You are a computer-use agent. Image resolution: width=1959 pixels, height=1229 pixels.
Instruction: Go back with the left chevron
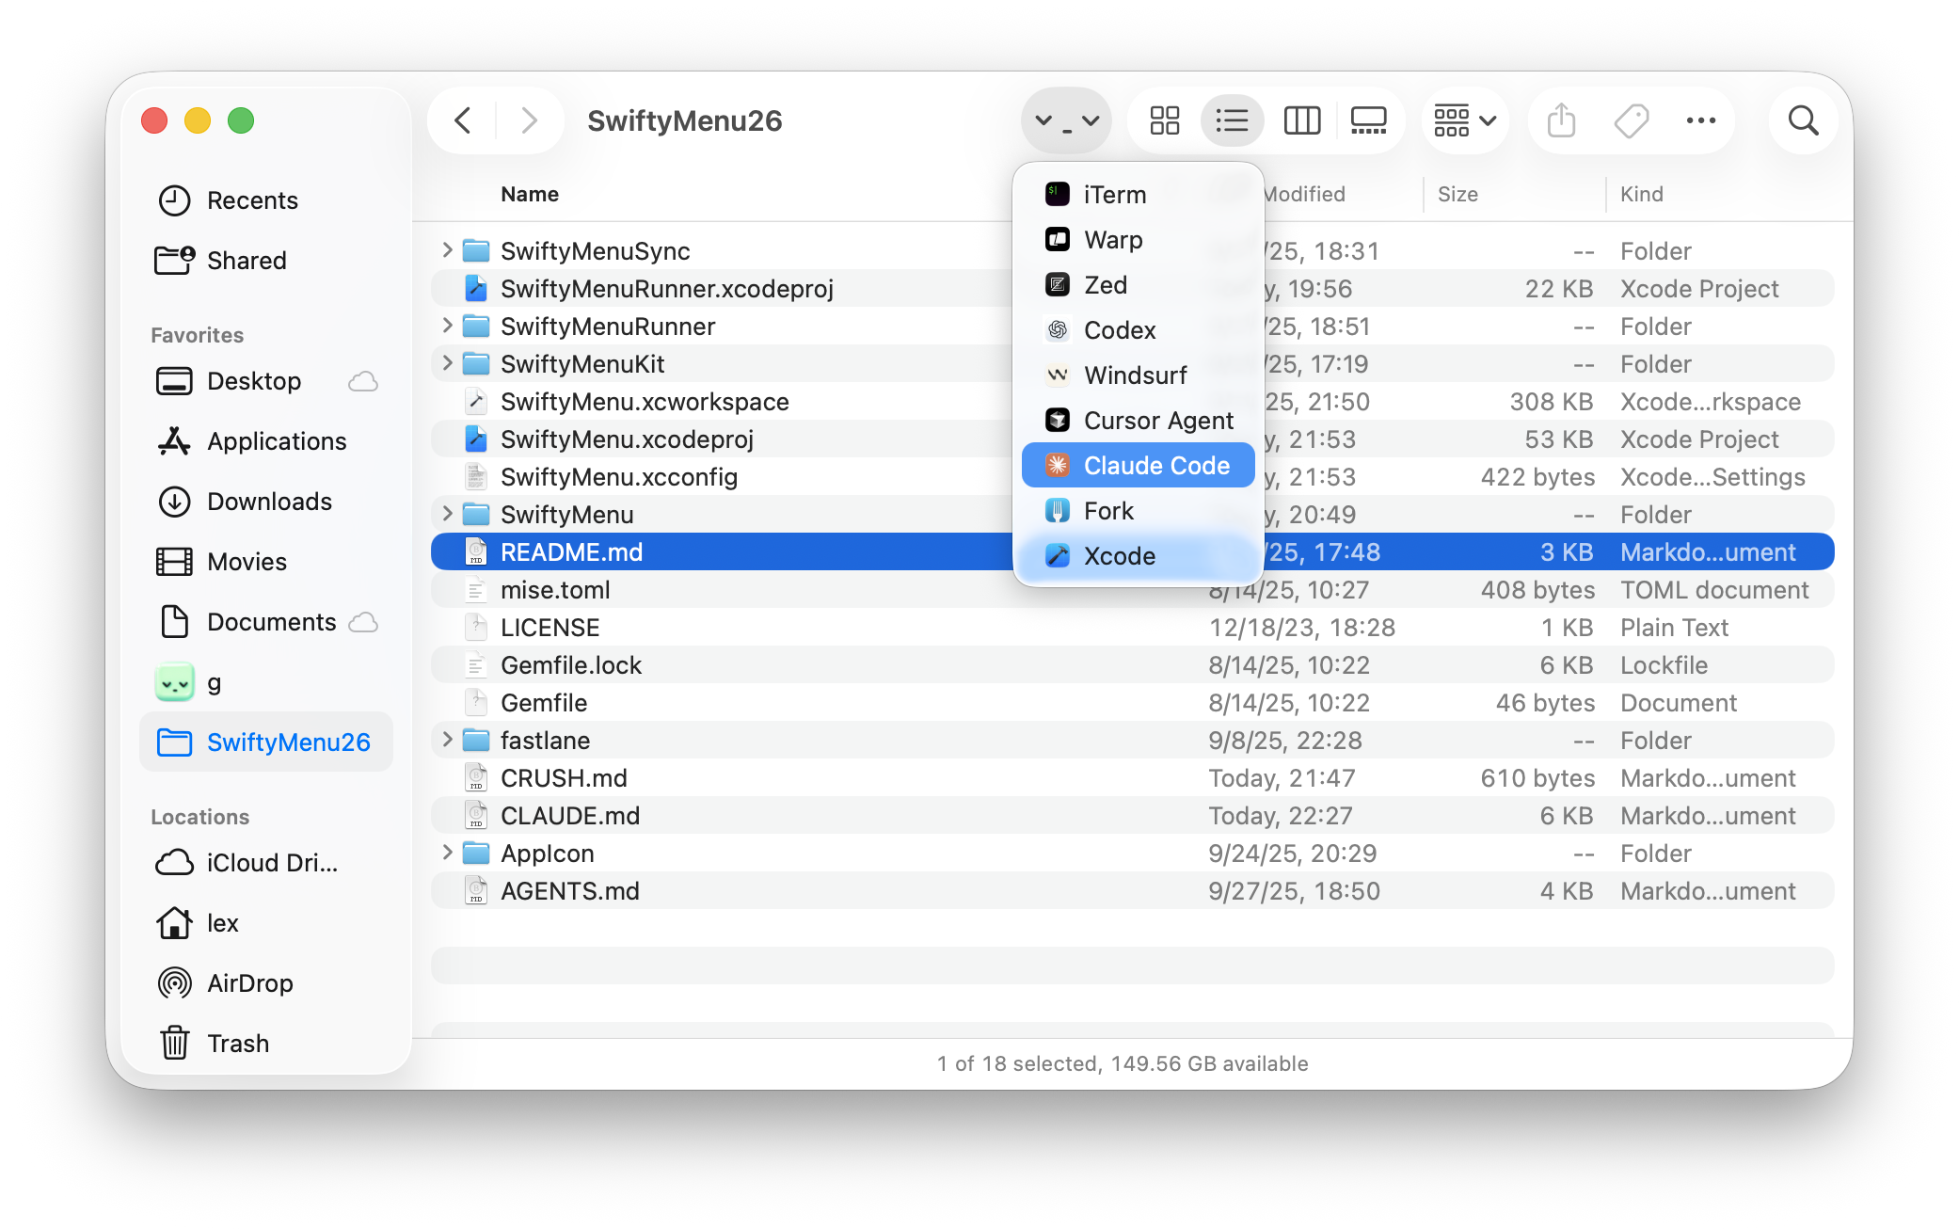tap(462, 120)
